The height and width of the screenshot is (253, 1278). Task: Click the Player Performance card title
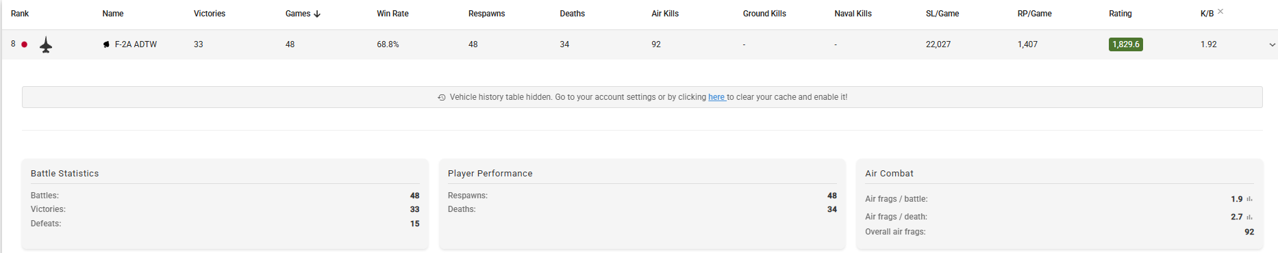490,174
